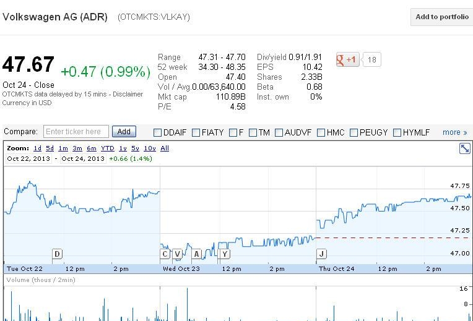Viewport: 473px width, 321px height.
Task: Click the Add to portfolio button
Action: (442, 17)
